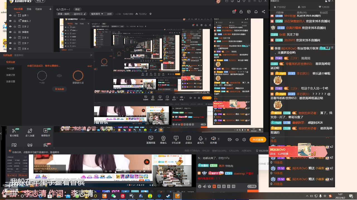Close the 视频连麦 panel
357x200 pixels.
click(x=91, y=55)
